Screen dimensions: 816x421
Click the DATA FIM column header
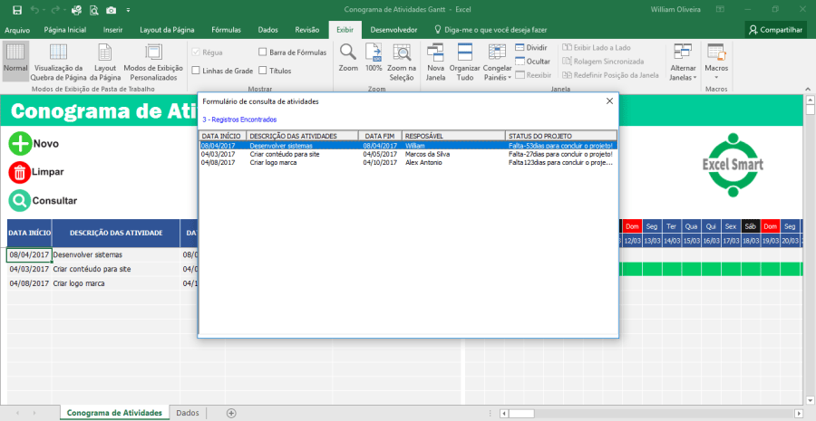click(x=381, y=136)
